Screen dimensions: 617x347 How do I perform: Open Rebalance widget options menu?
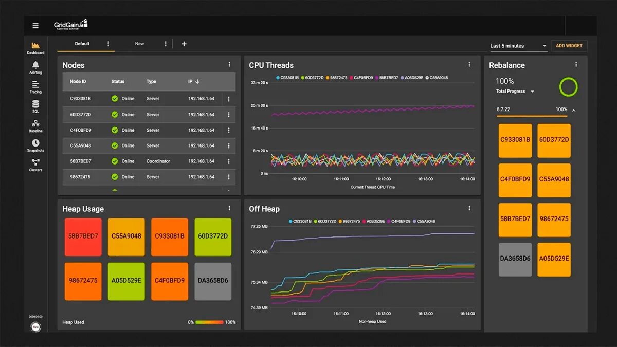(x=576, y=65)
